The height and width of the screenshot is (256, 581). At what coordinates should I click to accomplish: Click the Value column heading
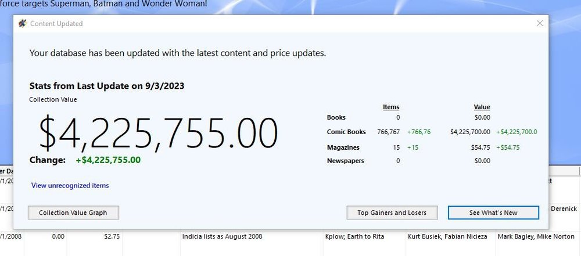(x=482, y=107)
